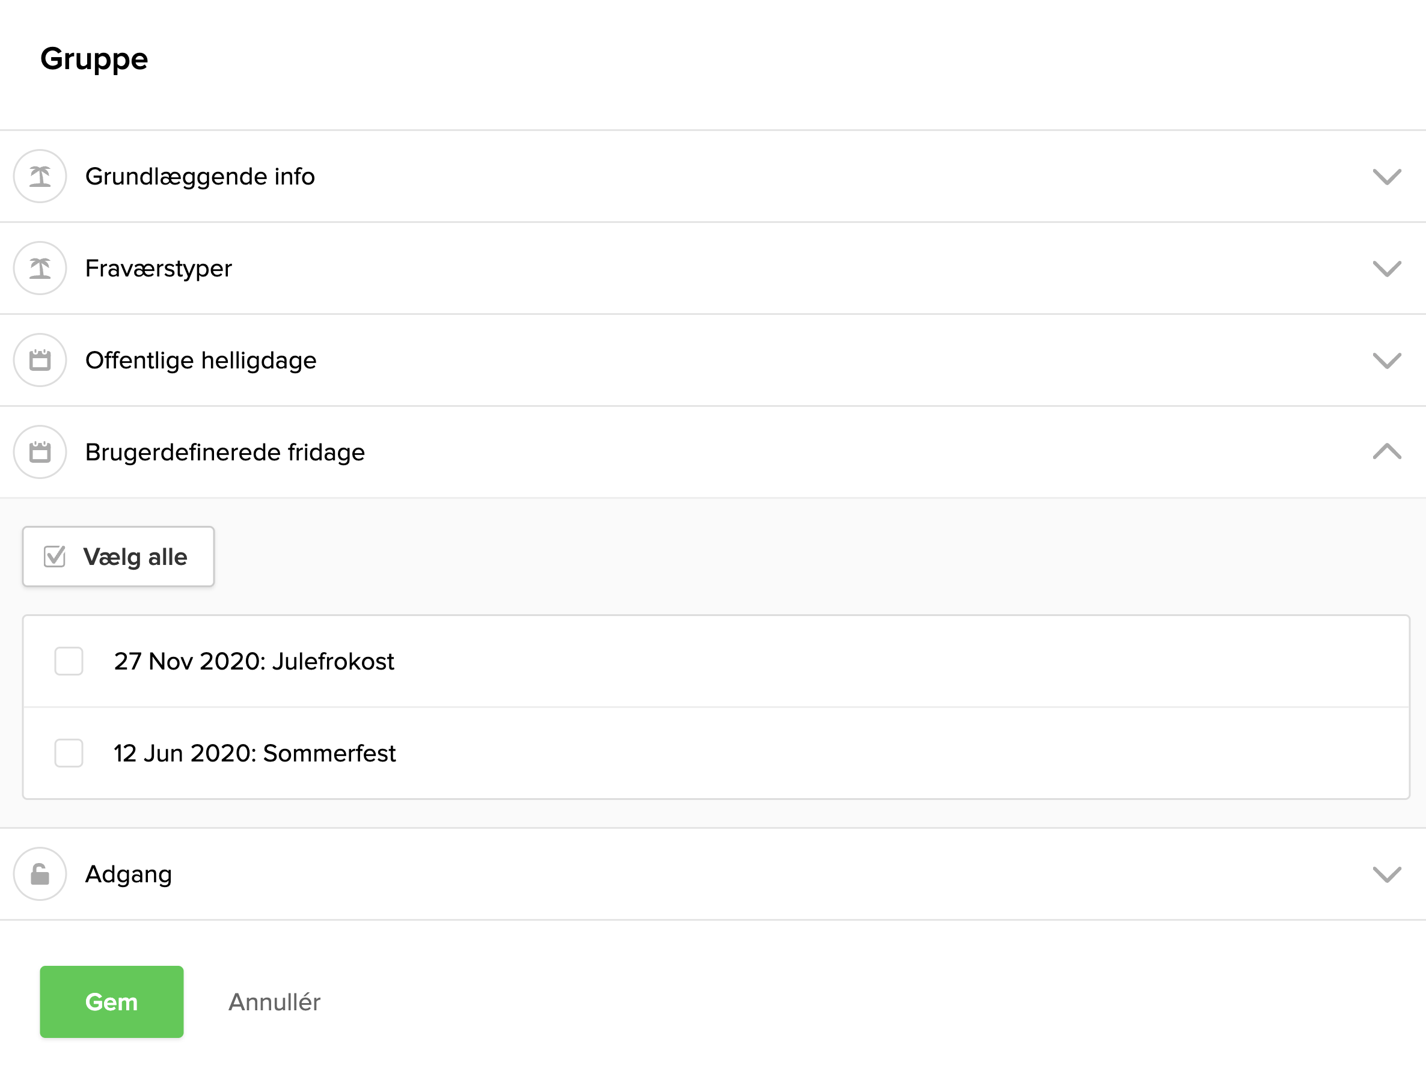
Task: Click palm tree icon beside Grundlæggende info
Action: 40,177
